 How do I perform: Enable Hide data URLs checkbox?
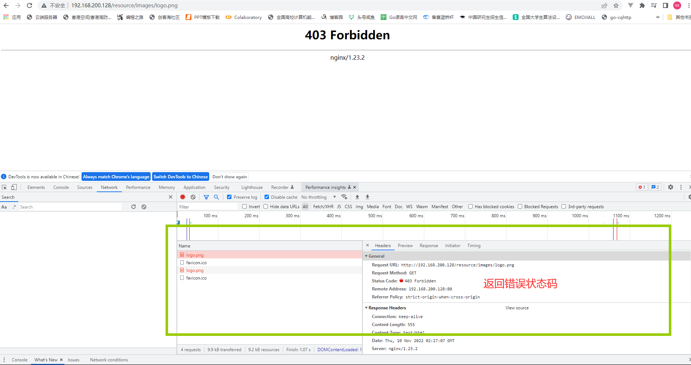[x=266, y=206]
